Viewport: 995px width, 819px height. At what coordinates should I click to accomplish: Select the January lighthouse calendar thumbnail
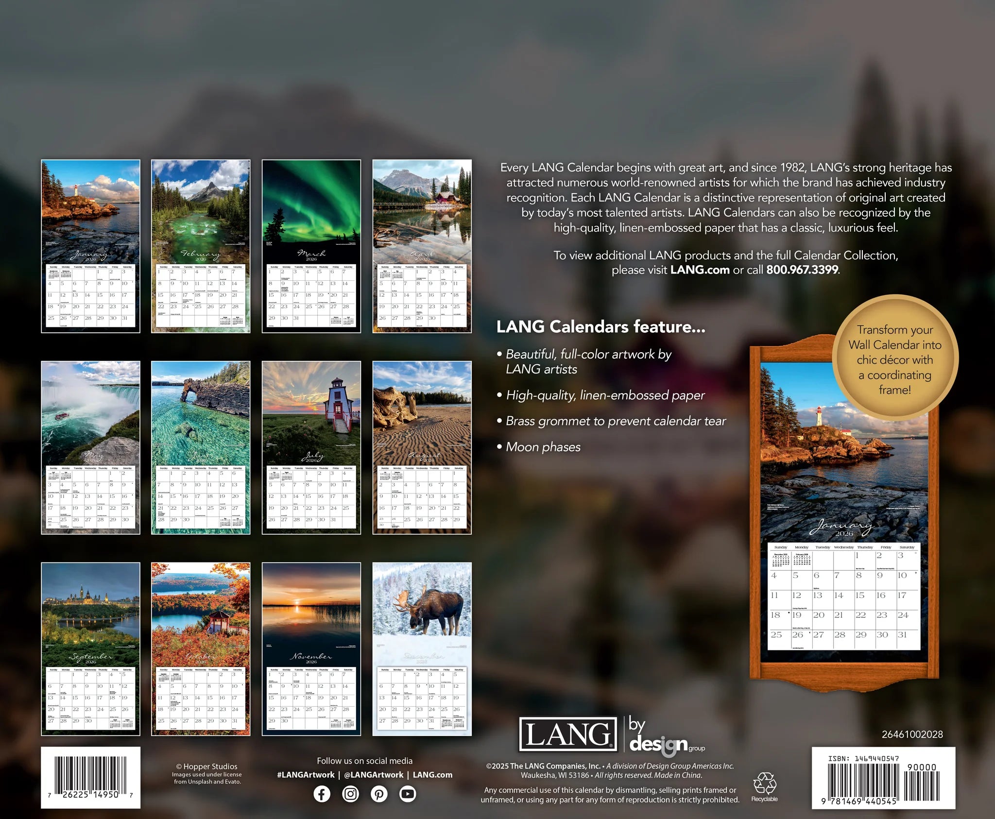(x=90, y=246)
